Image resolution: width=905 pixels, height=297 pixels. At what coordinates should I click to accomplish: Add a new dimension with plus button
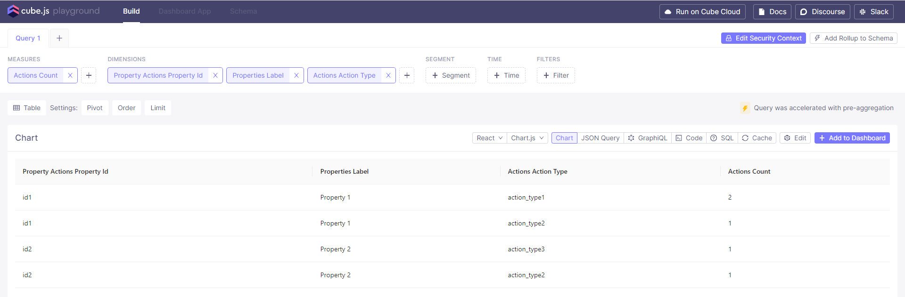(407, 75)
